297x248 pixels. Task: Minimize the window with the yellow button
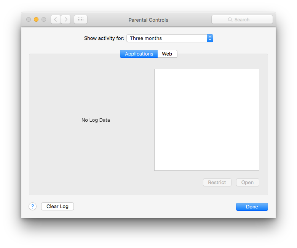(x=36, y=19)
